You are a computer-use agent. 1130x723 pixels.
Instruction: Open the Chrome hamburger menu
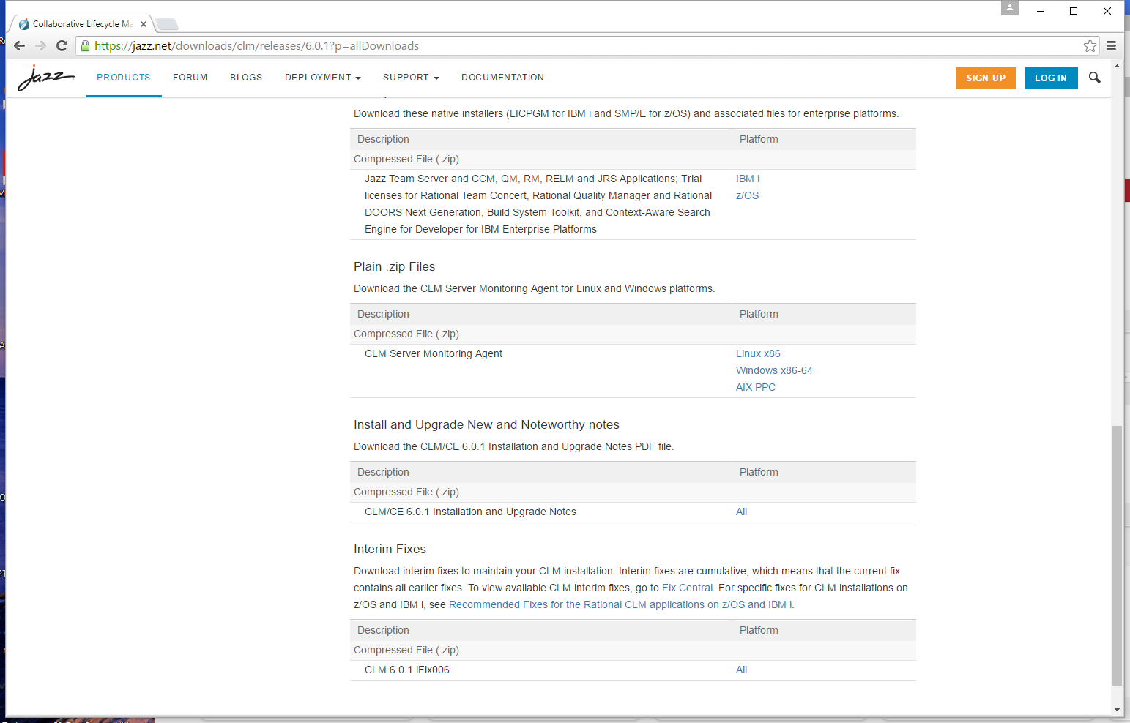1111,45
